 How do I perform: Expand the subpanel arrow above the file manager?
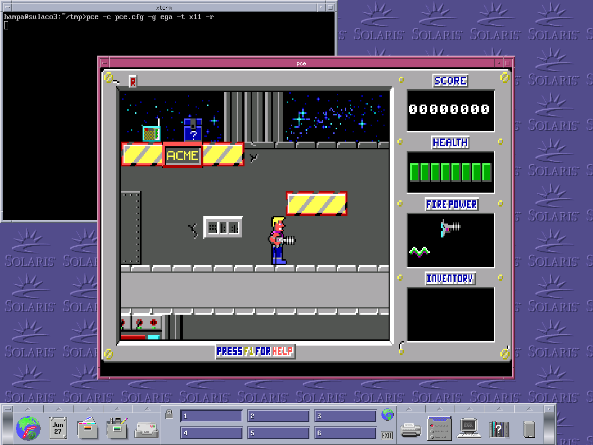88,409
